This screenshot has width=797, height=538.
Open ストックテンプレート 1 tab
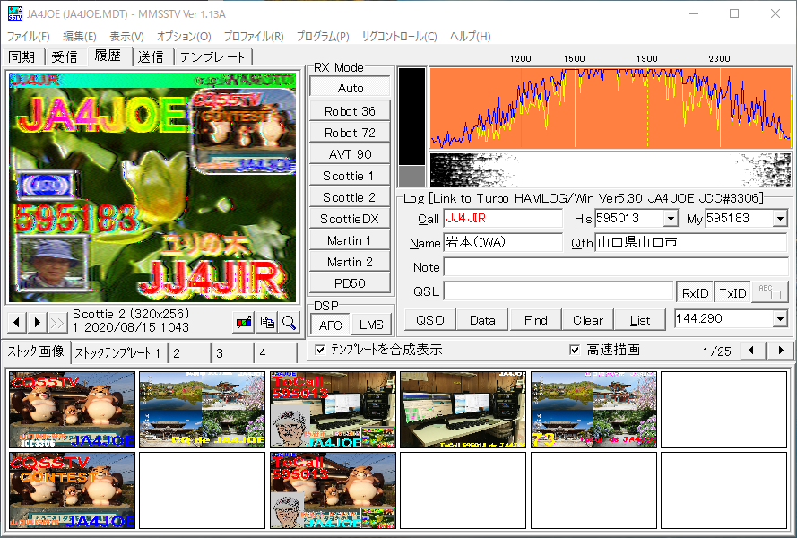[118, 353]
